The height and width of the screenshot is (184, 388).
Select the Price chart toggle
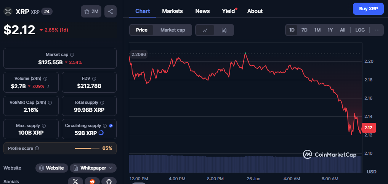pyautogui.click(x=141, y=30)
